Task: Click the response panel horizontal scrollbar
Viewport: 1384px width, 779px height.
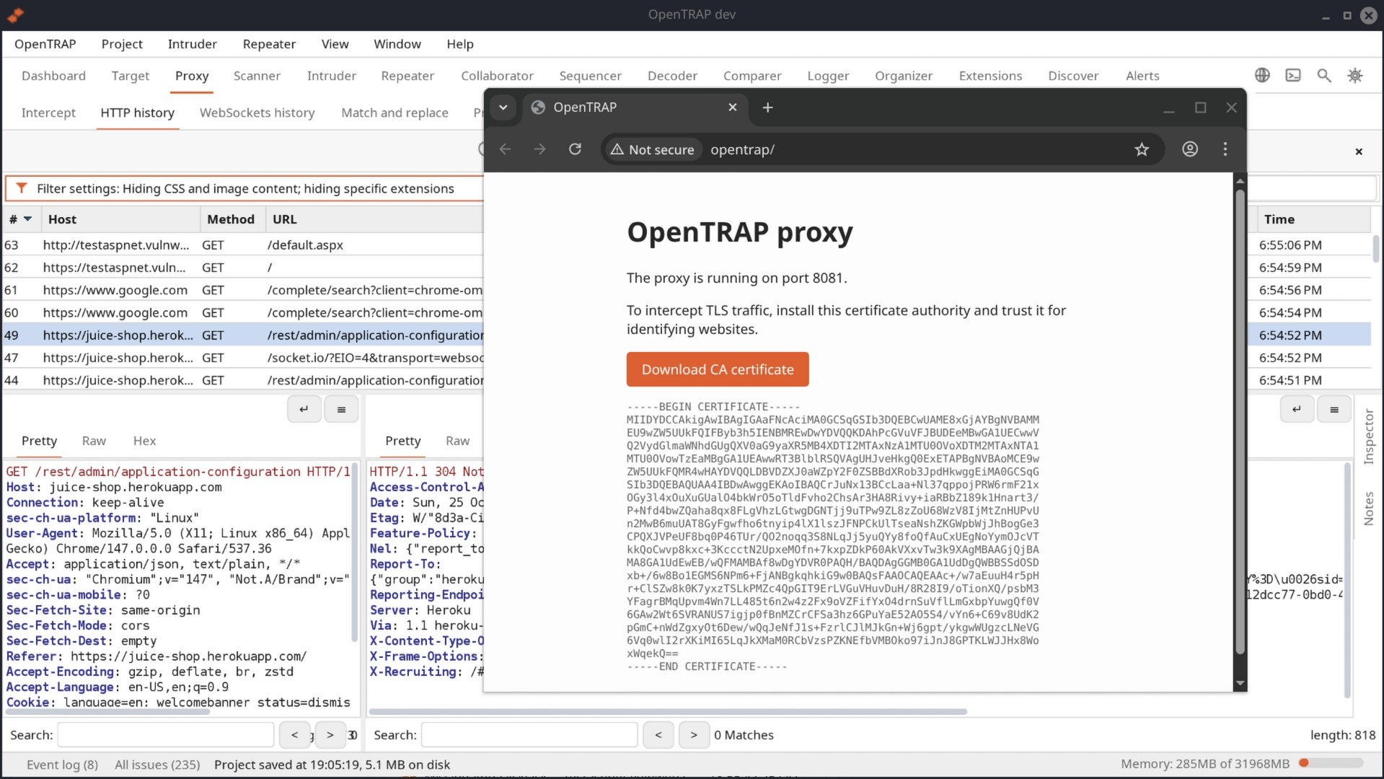Action: click(x=668, y=711)
